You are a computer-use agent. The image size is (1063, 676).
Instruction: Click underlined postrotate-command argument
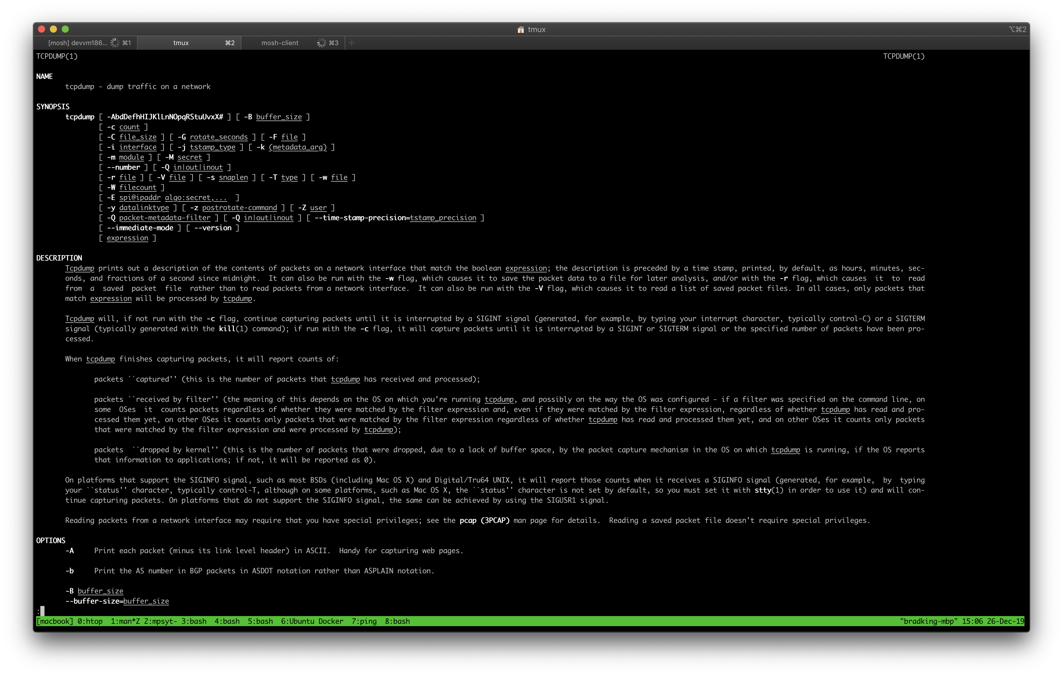(x=240, y=207)
